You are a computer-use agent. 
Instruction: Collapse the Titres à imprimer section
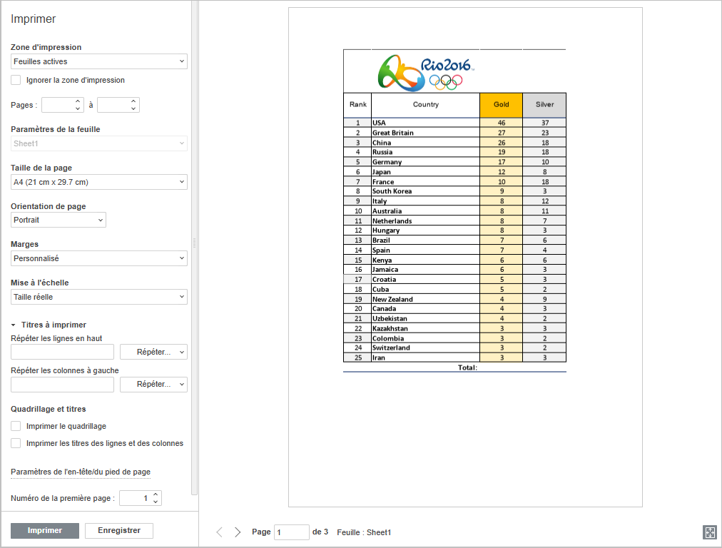14,325
